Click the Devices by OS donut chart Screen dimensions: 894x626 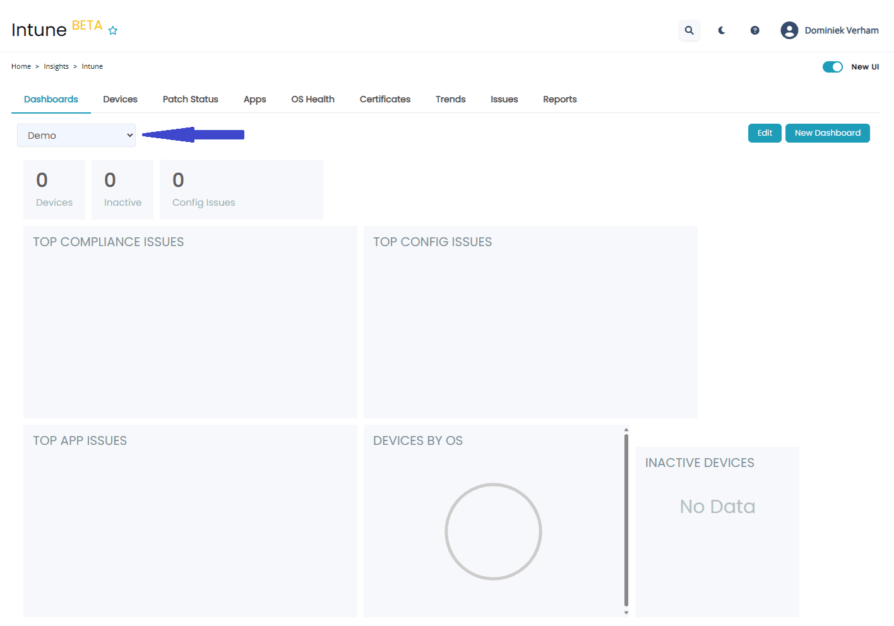coord(493,531)
